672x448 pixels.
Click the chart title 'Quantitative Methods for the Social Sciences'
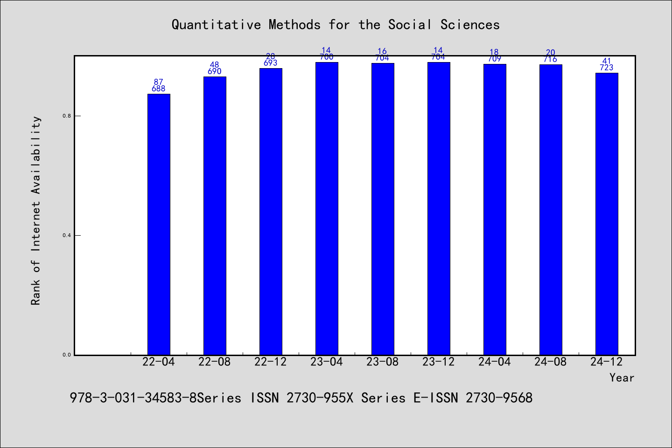pos(336,25)
